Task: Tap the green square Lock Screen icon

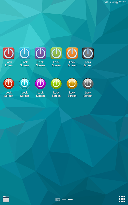Action: (x=56, y=53)
